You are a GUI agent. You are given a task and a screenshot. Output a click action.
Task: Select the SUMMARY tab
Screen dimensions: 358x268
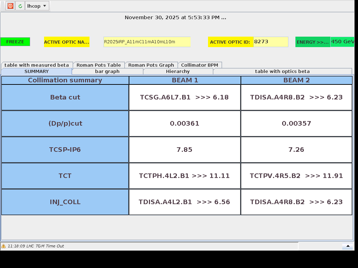click(x=37, y=71)
